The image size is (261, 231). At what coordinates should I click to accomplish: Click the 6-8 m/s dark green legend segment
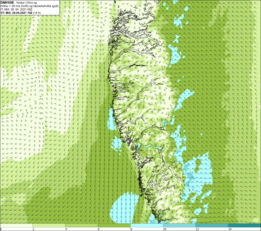pyautogui.click(x=114, y=226)
